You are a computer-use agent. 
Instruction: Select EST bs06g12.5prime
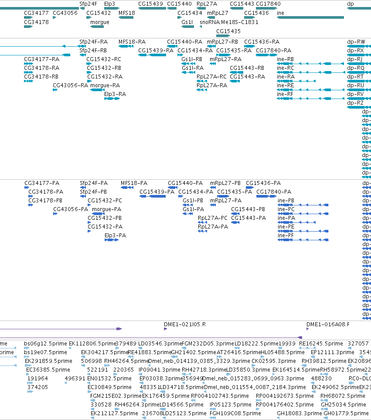click(45, 344)
